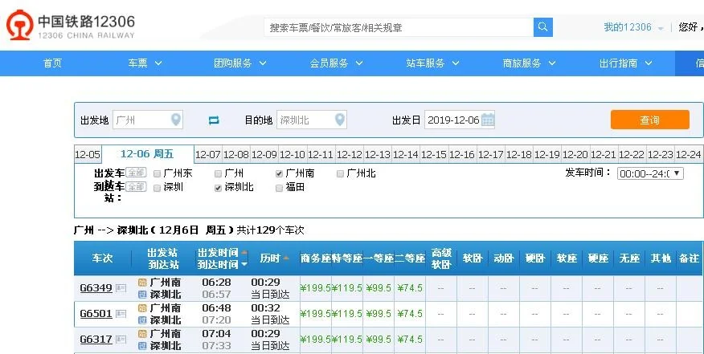
Task: Click the origin-station icon beside 广州南 in G6317 row
Action: [x=142, y=334]
